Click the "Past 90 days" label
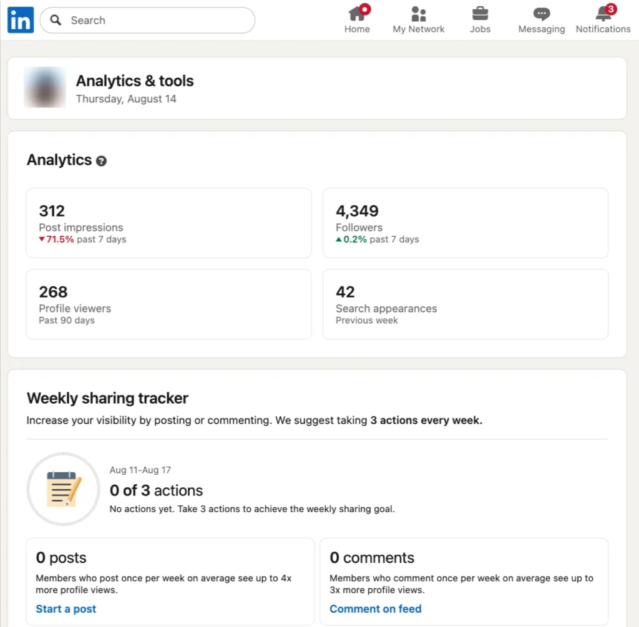This screenshot has width=639, height=627. pyautogui.click(x=66, y=320)
